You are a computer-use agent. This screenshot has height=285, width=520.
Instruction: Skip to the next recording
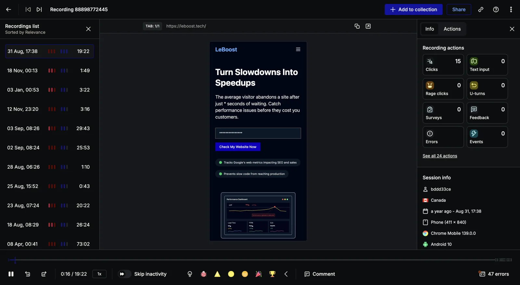coord(39,9)
